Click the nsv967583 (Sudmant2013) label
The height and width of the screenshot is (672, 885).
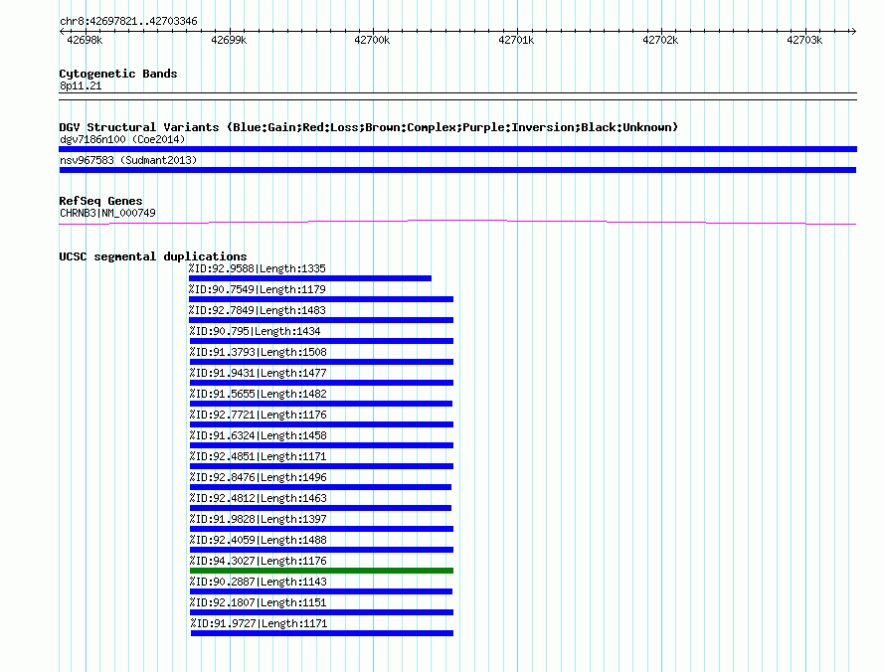coord(128,160)
